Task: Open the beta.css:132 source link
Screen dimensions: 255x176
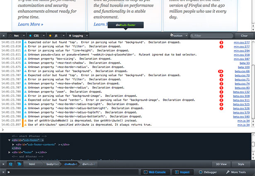Action: pyautogui.click(x=241, y=92)
